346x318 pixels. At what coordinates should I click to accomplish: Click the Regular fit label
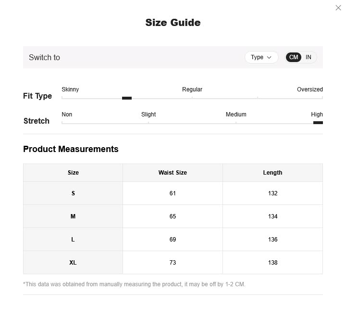tap(192, 89)
